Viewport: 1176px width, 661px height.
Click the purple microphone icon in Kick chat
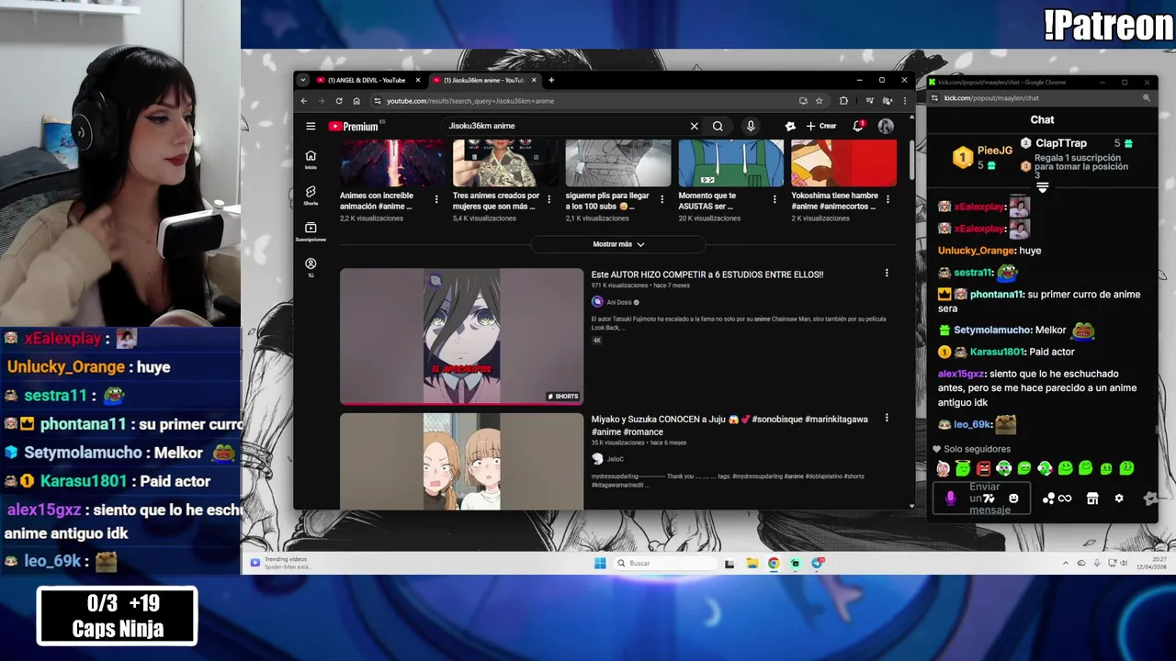pyautogui.click(x=950, y=499)
